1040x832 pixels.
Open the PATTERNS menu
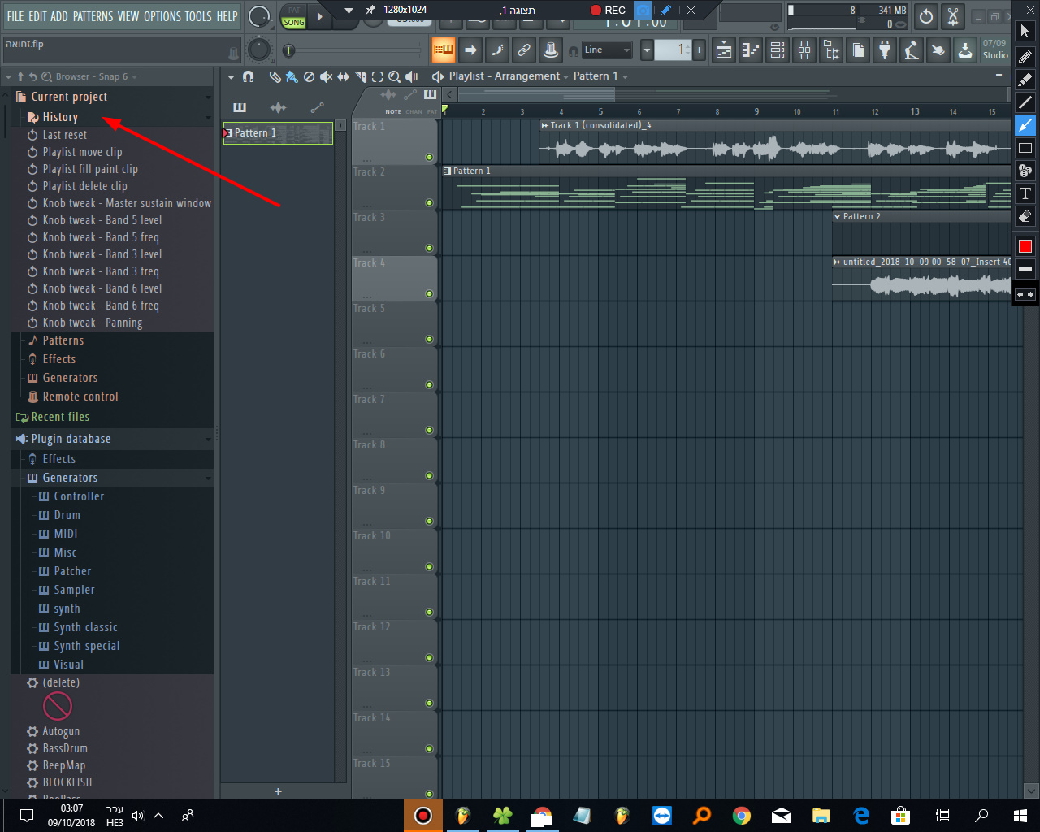93,16
